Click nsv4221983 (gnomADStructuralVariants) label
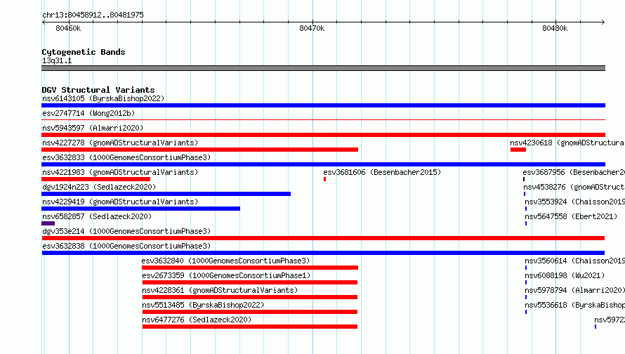625x354 pixels. pyautogui.click(x=120, y=172)
